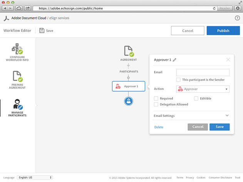The width and height of the screenshot is (243, 182).
Task: Enable the Required checkbox
Action: (156, 99)
